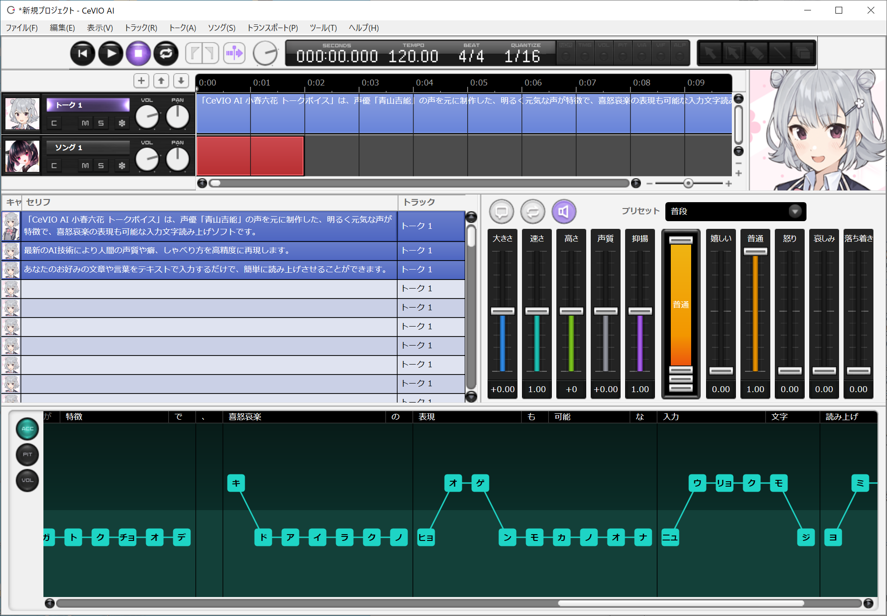
Task: Click the 大きさ slider handle
Action: click(x=503, y=311)
